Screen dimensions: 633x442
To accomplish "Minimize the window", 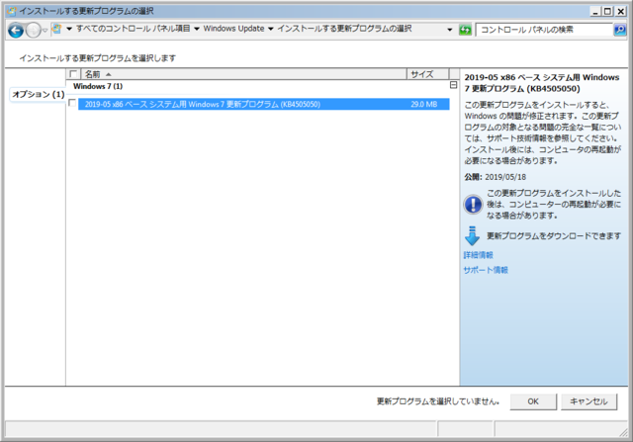I will [x=595, y=11].
